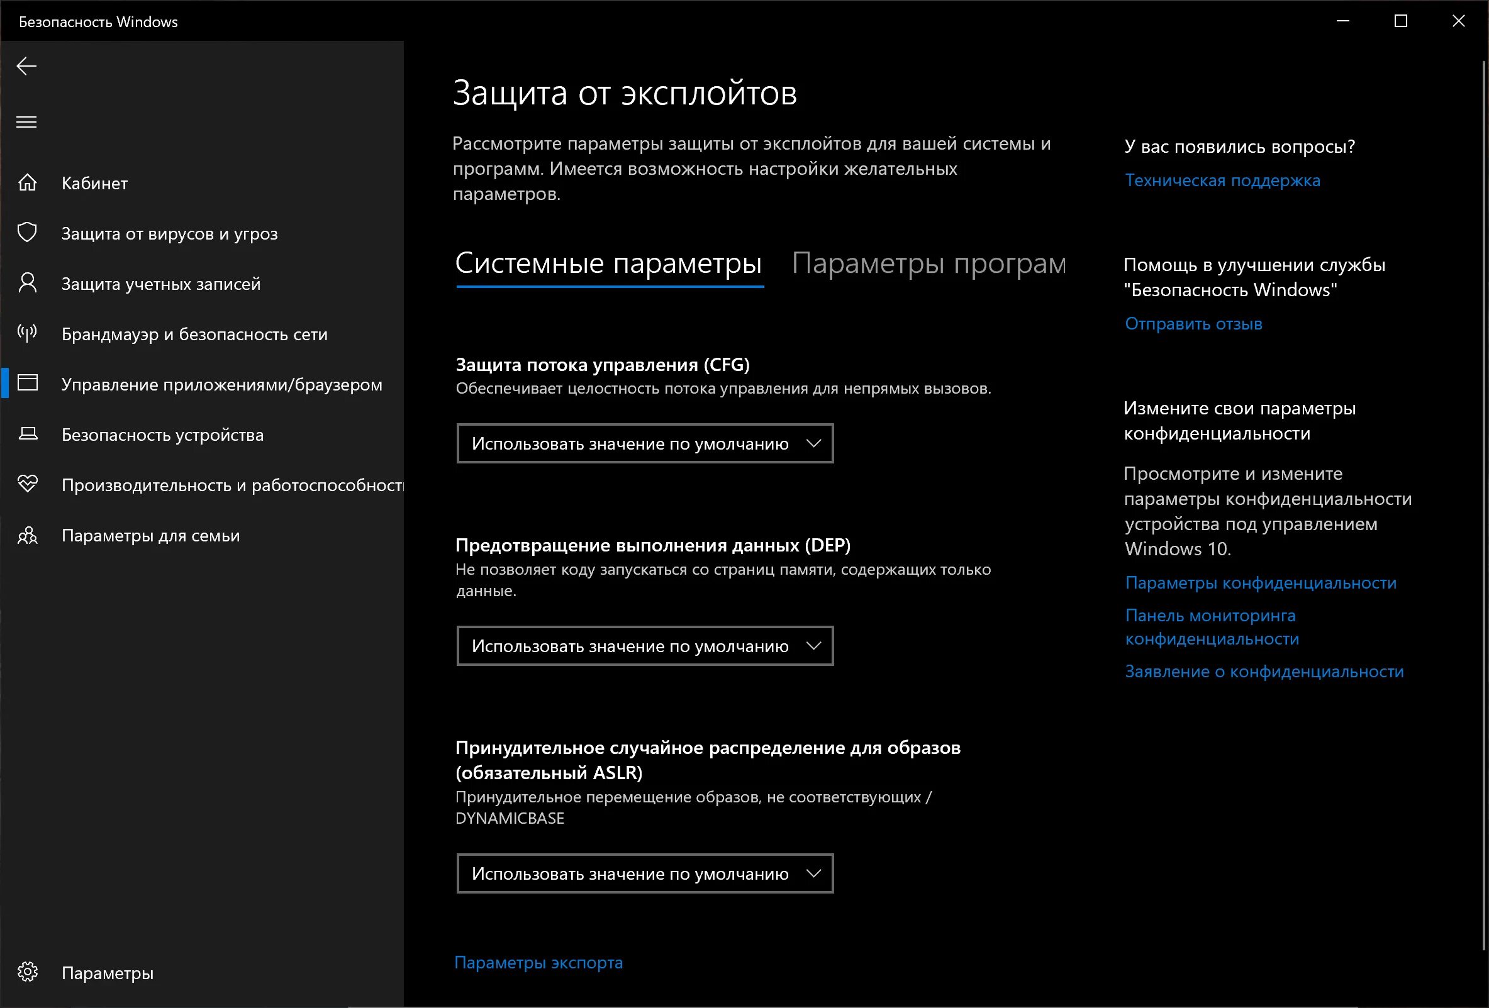Open the mandatory ASLR dropdown
1489x1008 pixels.
645,873
